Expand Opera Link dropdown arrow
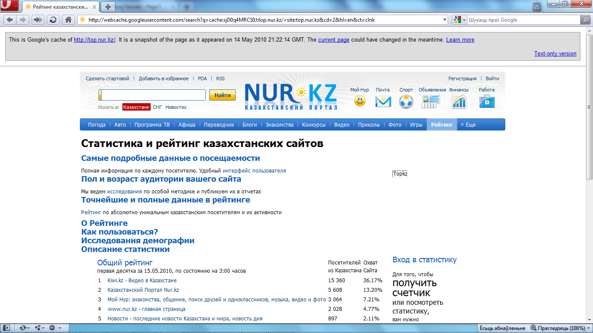Image resolution: width=593 pixels, height=333 pixels. (x=29, y=328)
